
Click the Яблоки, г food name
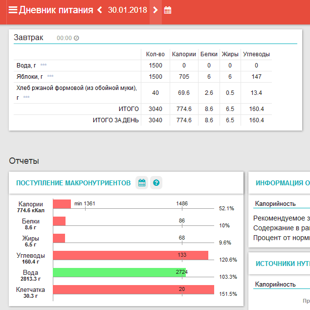29,77
